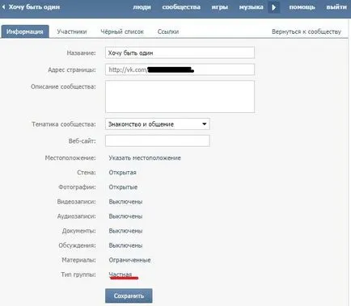This screenshot has height=306, width=351.
Task: Click выйти to log out
Action: click(336, 7)
